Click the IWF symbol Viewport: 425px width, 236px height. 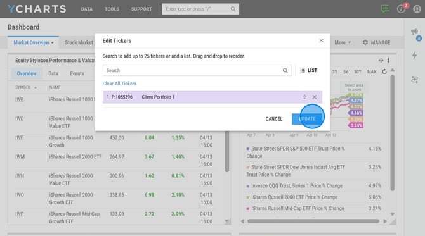click(19, 138)
